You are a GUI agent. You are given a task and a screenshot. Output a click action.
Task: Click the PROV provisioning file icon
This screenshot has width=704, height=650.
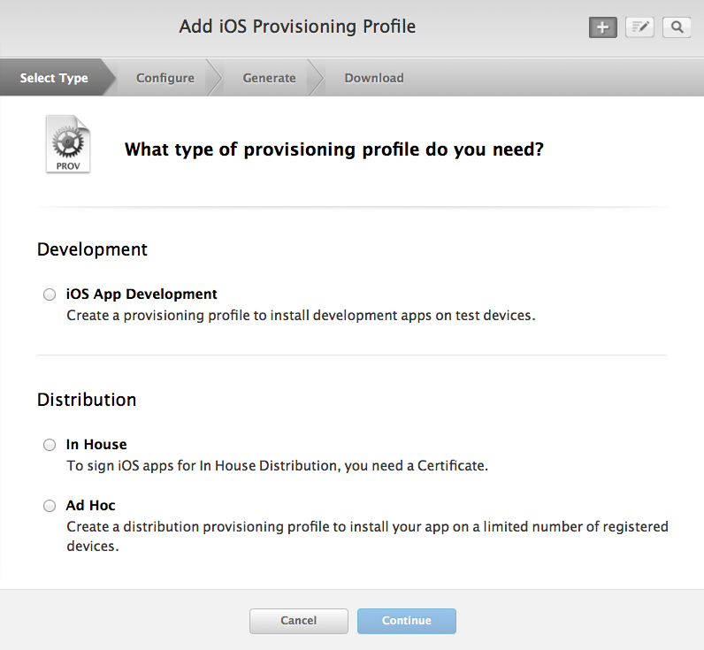(68, 145)
